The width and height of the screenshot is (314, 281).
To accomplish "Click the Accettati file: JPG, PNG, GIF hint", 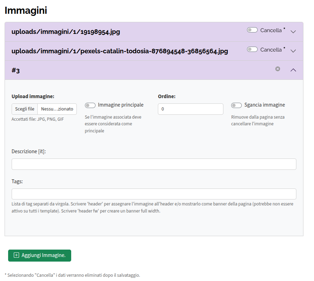I will pos(38,119).
